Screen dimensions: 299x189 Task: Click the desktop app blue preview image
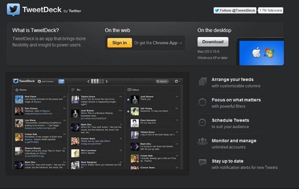point(261,53)
